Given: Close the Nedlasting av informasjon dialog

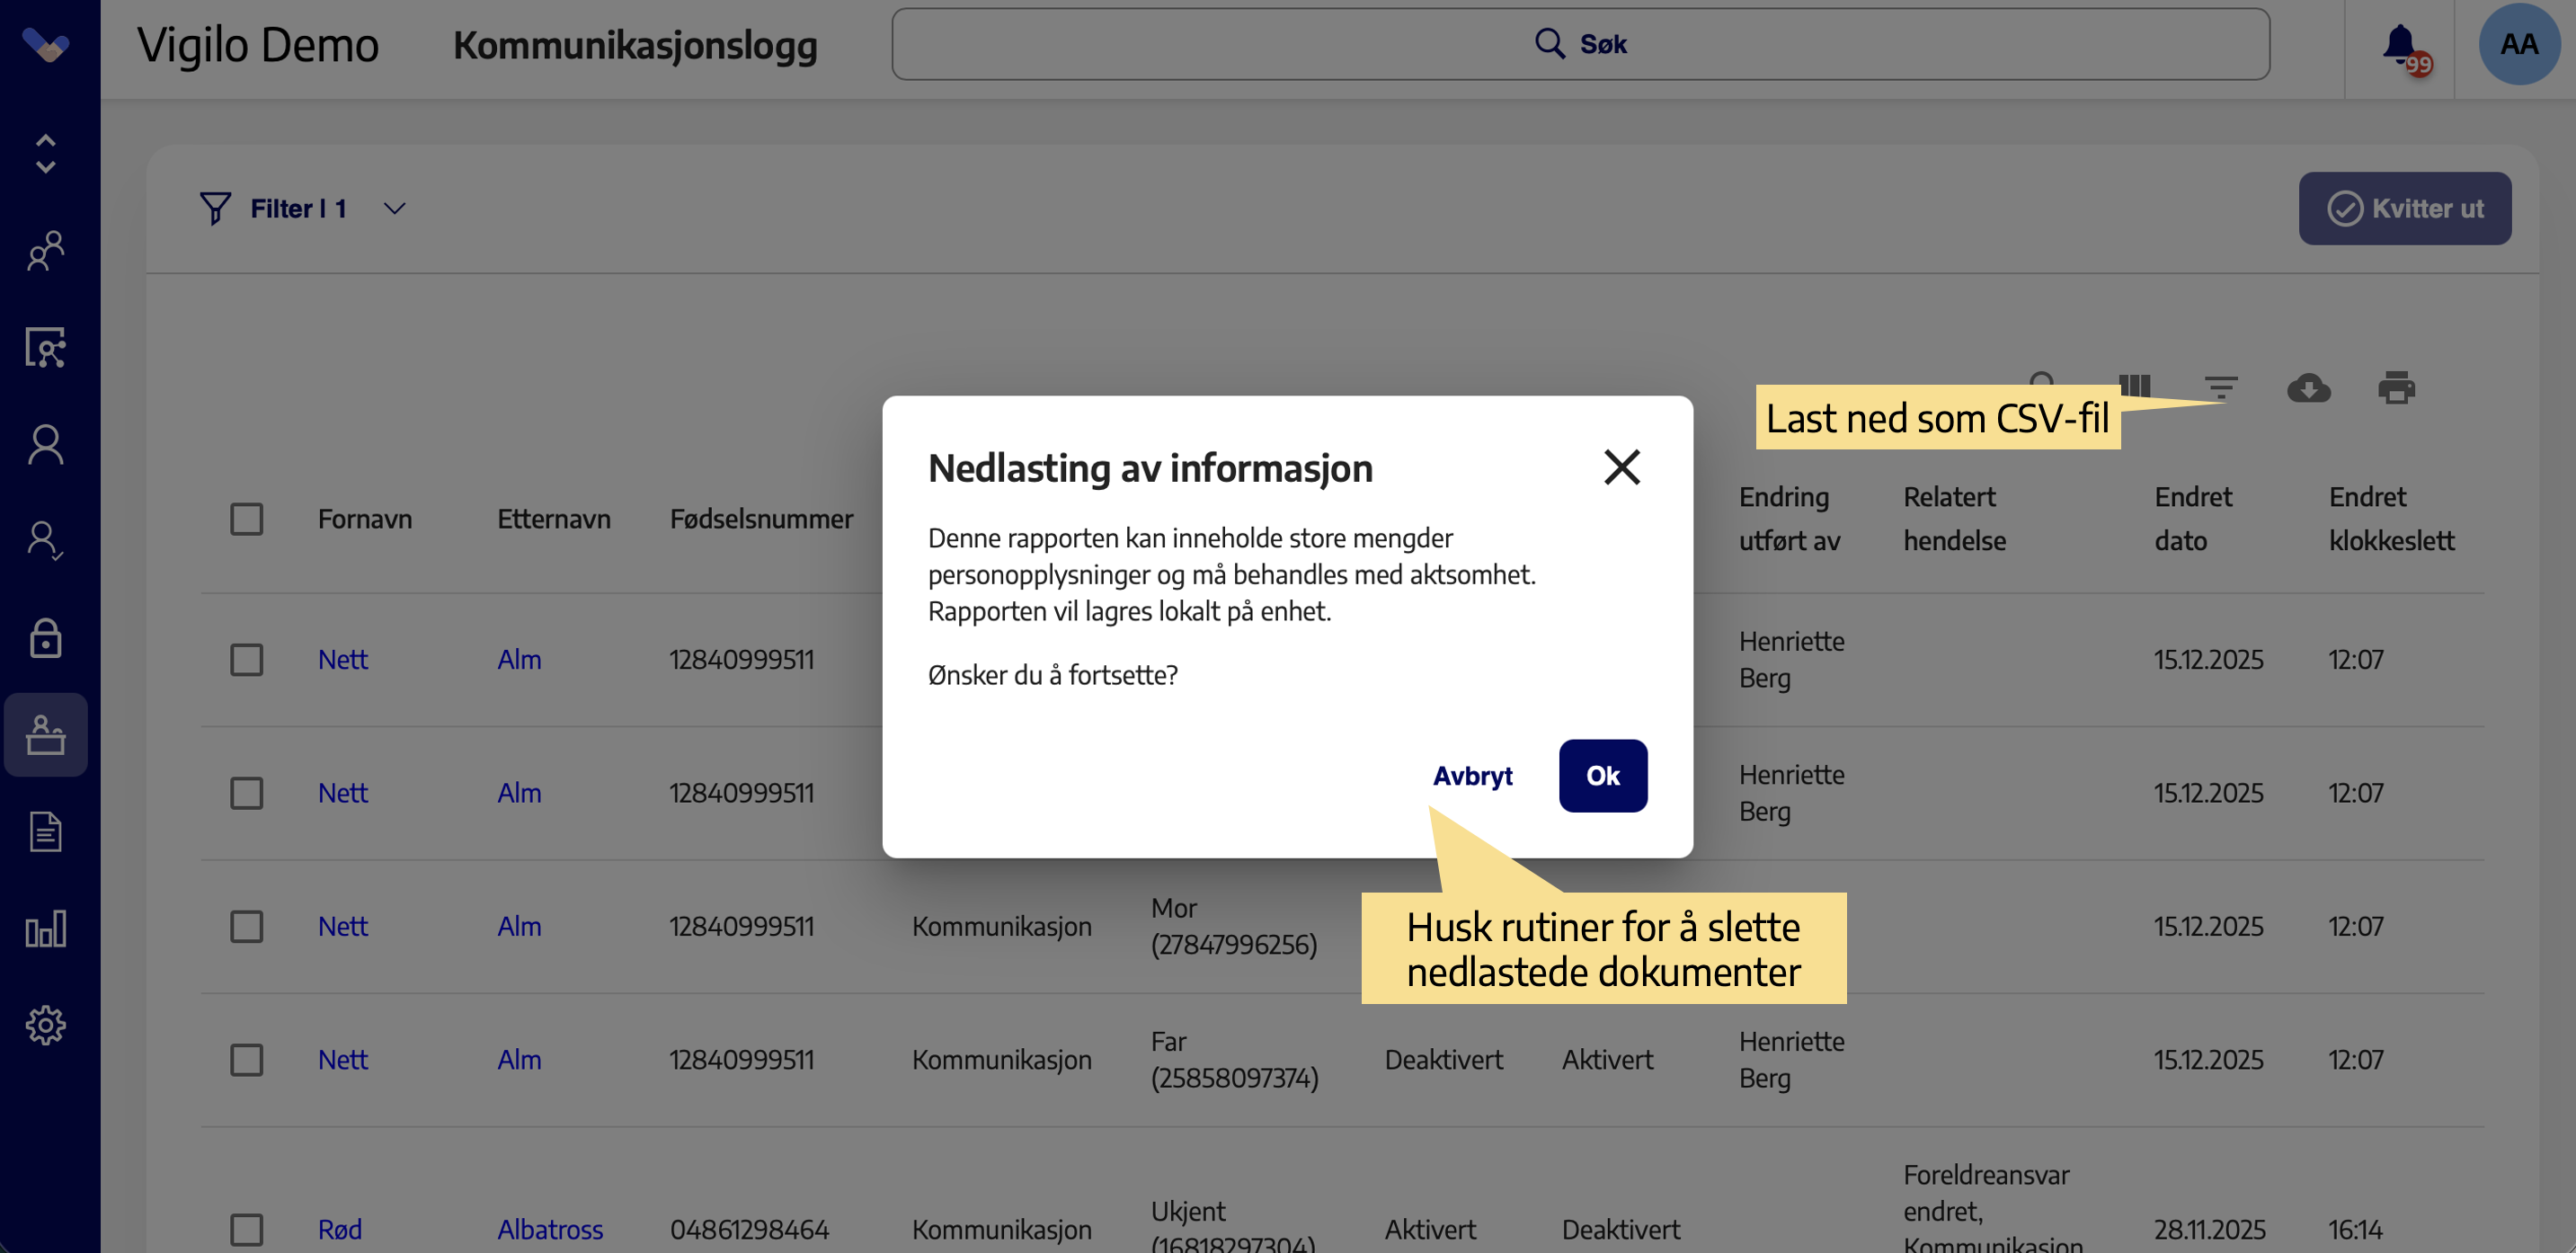Looking at the screenshot, I should click(x=1622, y=467).
